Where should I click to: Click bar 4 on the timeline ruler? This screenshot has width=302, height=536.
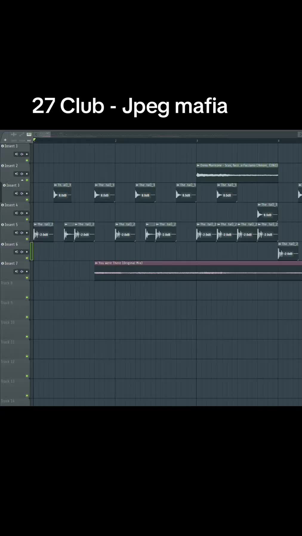(x=278, y=141)
